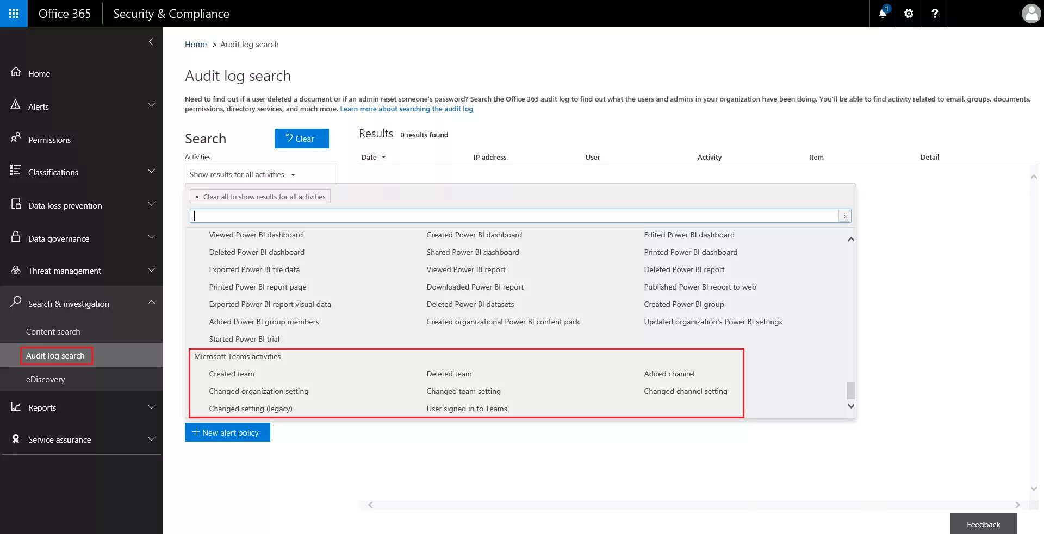Click the Data governance padlock icon
This screenshot has width=1044, height=534.
pos(16,237)
